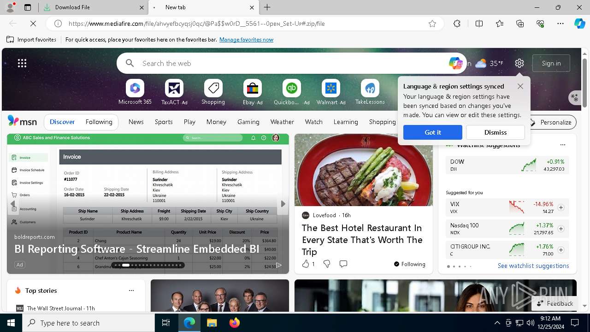Open the apps grid launcher on MSN
The width and height of the screenshot is (590, 332).
tap(22, 63)
